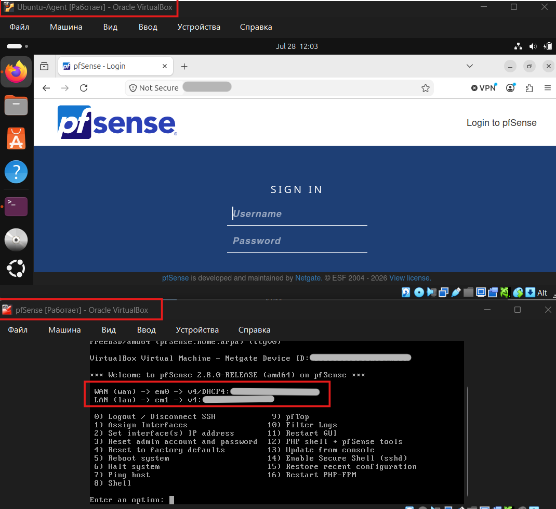
Task: Click console text "Enter an option:"
Action: pos(127,500)
